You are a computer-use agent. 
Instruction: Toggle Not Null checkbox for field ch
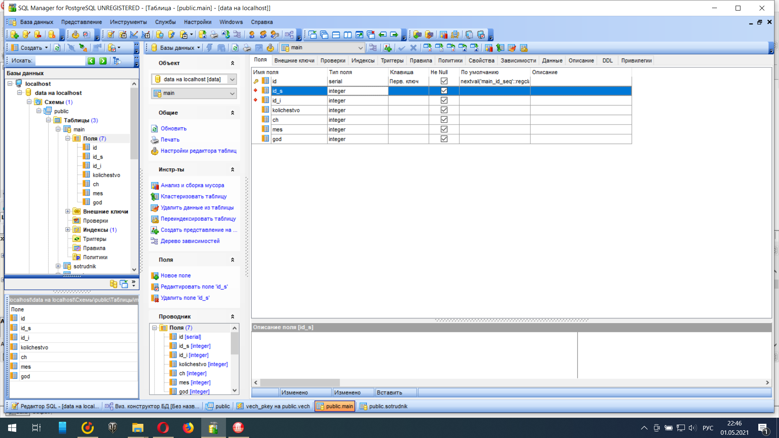[x=444, y=120]
